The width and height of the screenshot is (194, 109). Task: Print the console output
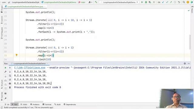(10, 84)
